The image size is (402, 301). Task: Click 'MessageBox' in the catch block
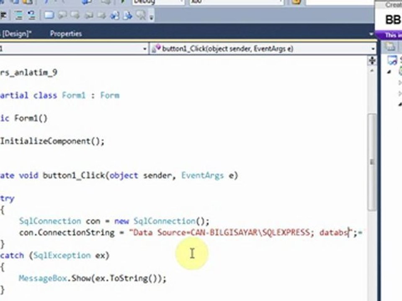coord(43,278)
